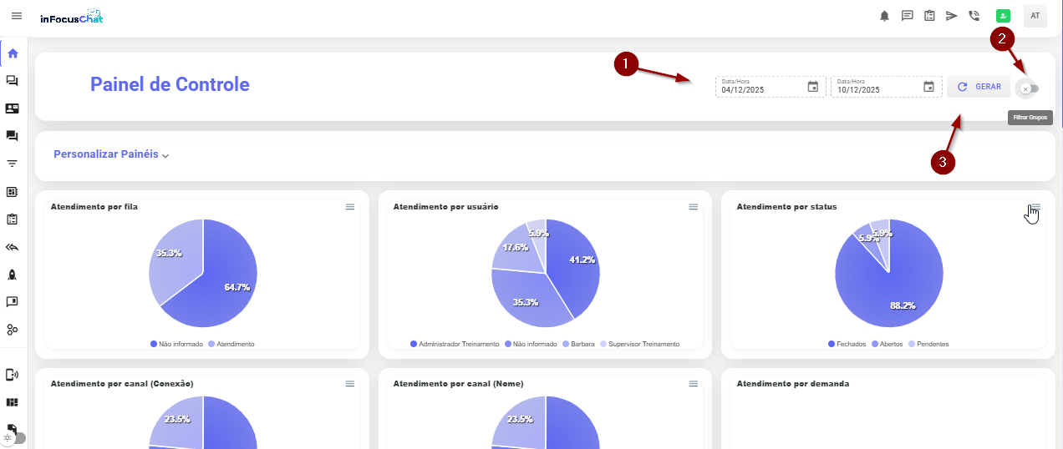This screenshot has width=1063, height=449.
Task: Open the contact card sidebar icon
Action: (x=13, y=108)
